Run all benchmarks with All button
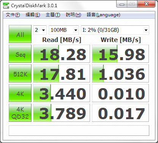This screenshot has width=158, height=143. point(20,34)
